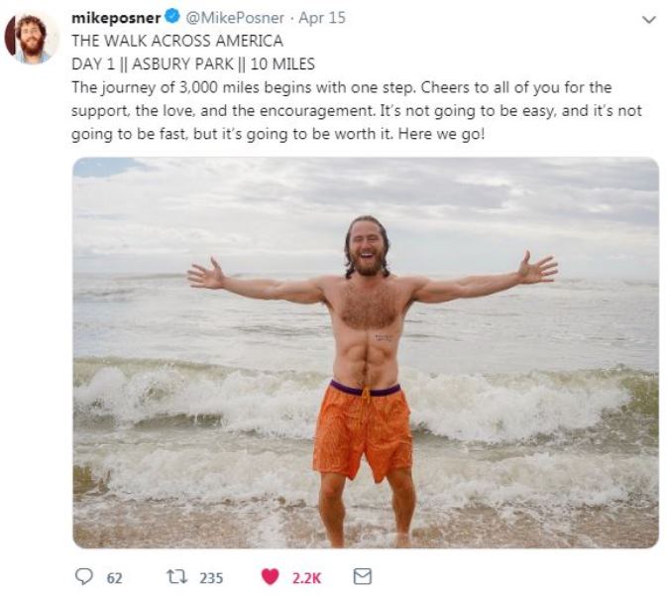Image resolution: width=667 pixels, height=595 pixels.
Task: Click the envelope direct message icon
Action: coord(362,576)
